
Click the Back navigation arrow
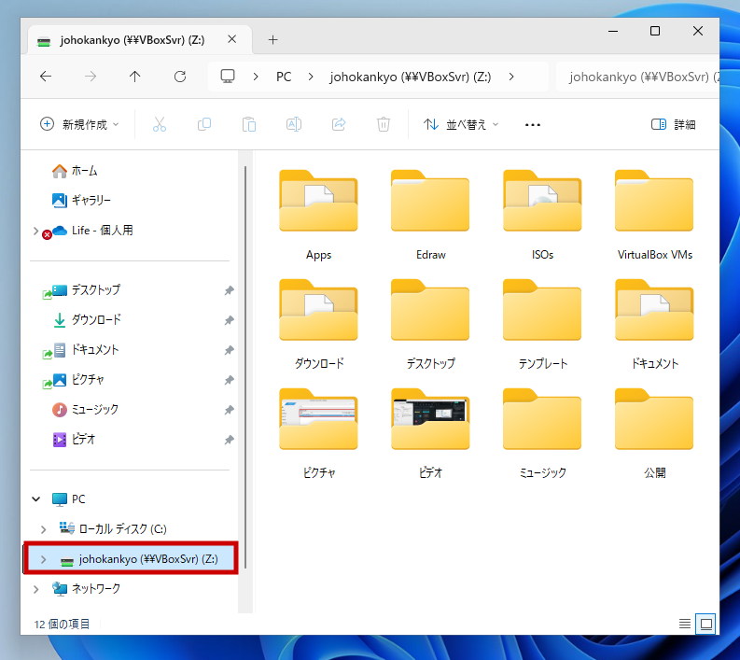[46, 77]
